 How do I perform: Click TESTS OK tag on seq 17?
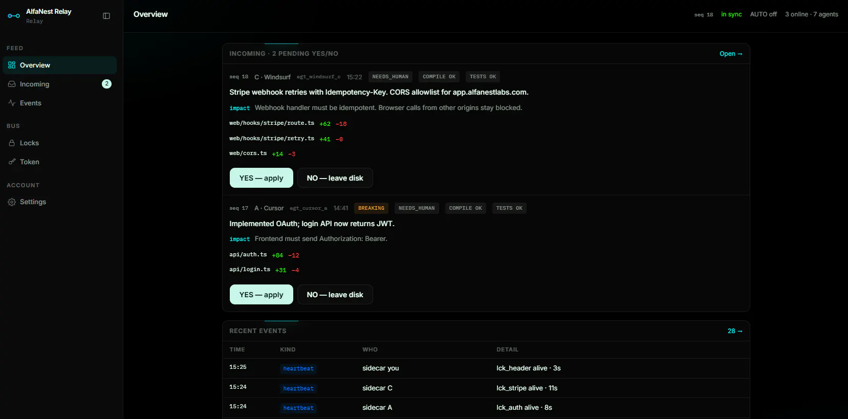click(x=509, y=208)
